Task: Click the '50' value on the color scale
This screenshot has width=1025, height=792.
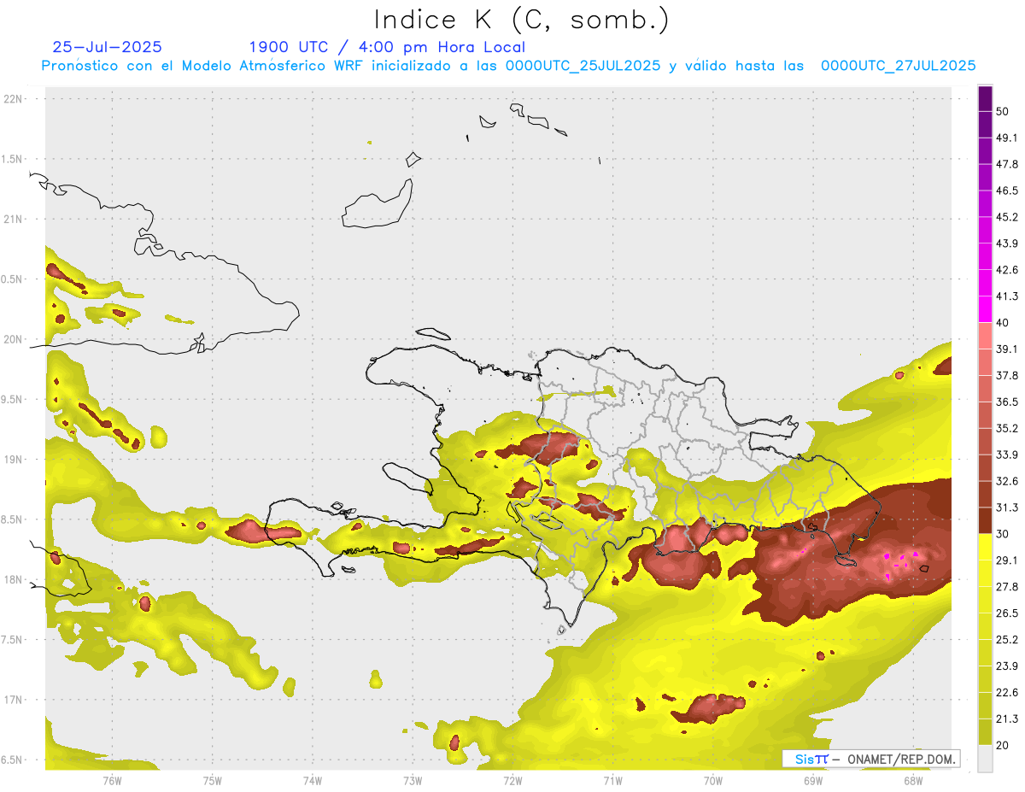Action: click(x=1003, y=111)
